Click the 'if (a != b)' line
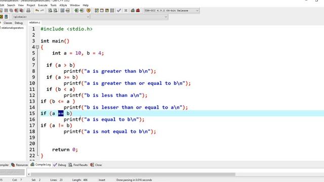Viewport: 324px width, 182px height. point(56,125)
